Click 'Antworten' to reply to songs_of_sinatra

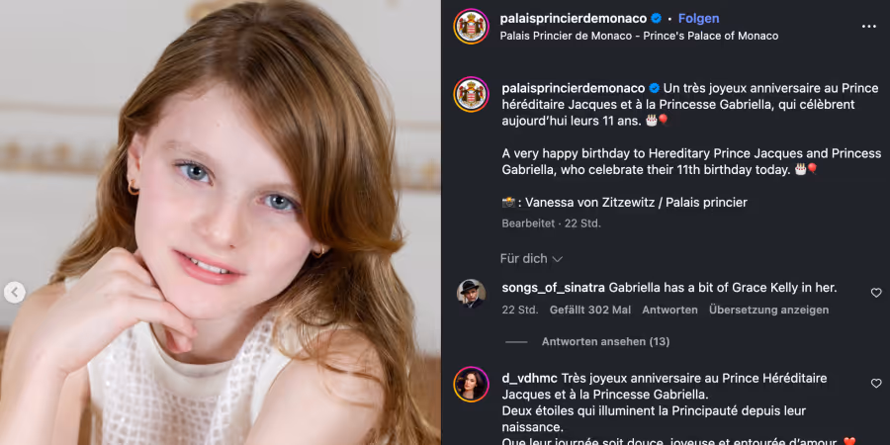669,310
